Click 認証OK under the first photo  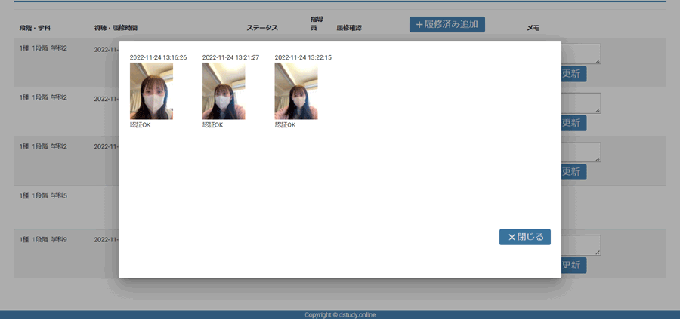tap(141, 125)
